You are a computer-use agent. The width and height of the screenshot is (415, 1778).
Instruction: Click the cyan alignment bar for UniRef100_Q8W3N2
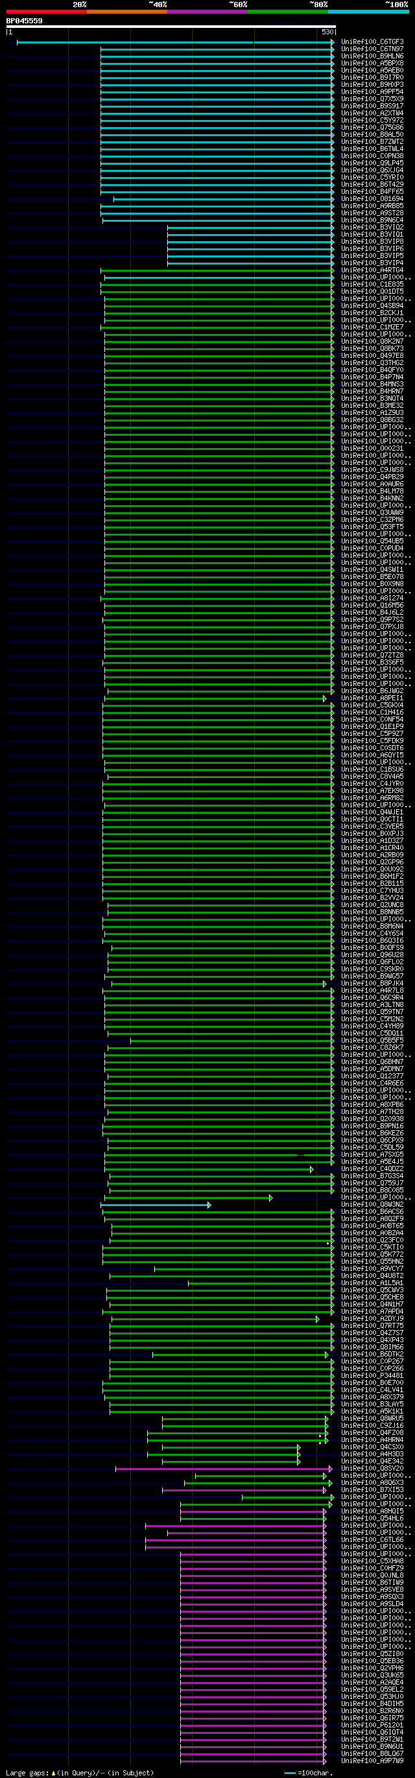tap(156, 1205)
